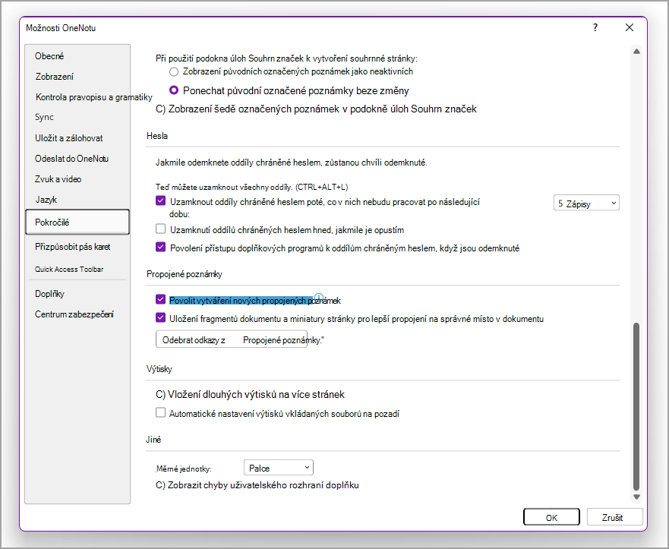Open the 5 Zápisy time dropdown
Image resolution: width=669 pixels, height=549 pixels.
tap(586, 203)
